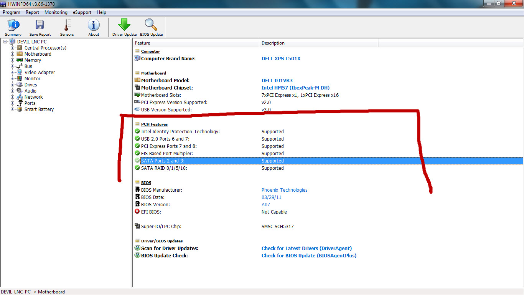Click the A07 BIOS version value
Viewport: 524px width, 295px height.
(266, 204)
